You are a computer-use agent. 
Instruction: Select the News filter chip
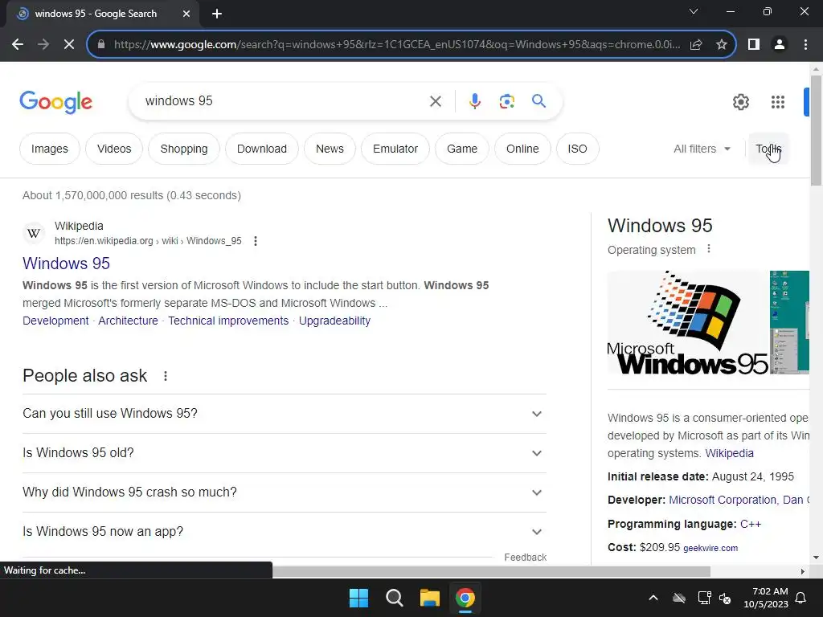[x=330, y=149]
